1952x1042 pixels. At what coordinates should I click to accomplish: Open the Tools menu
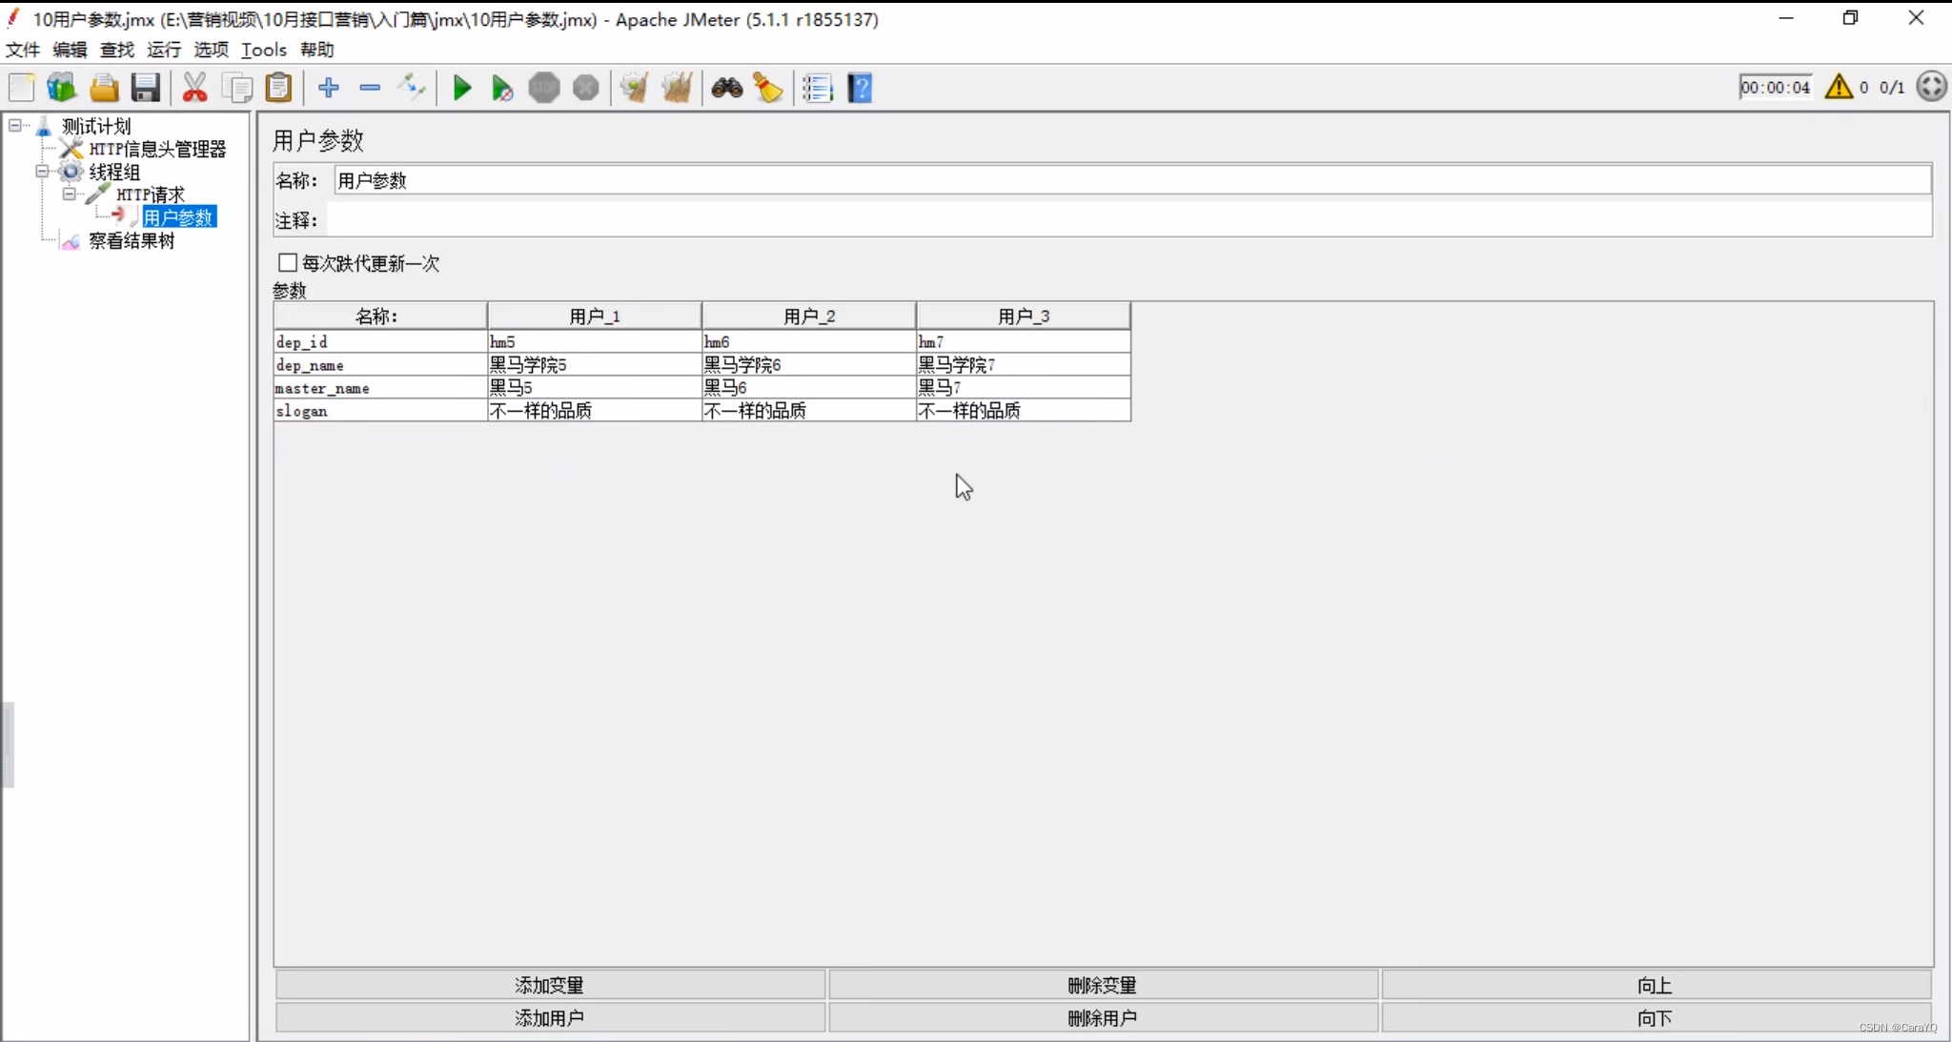[264, 50]
